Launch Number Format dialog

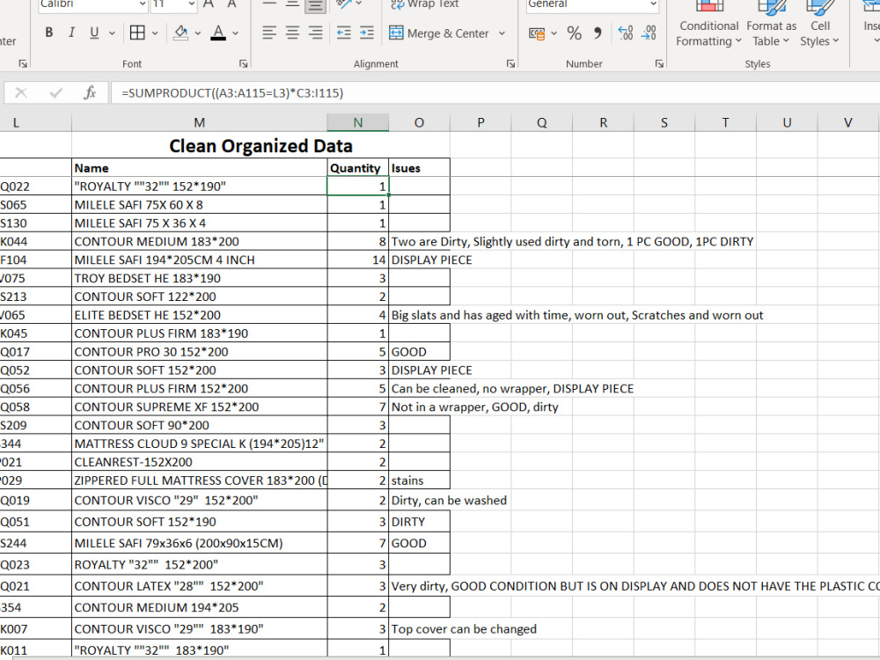[659, 64]
